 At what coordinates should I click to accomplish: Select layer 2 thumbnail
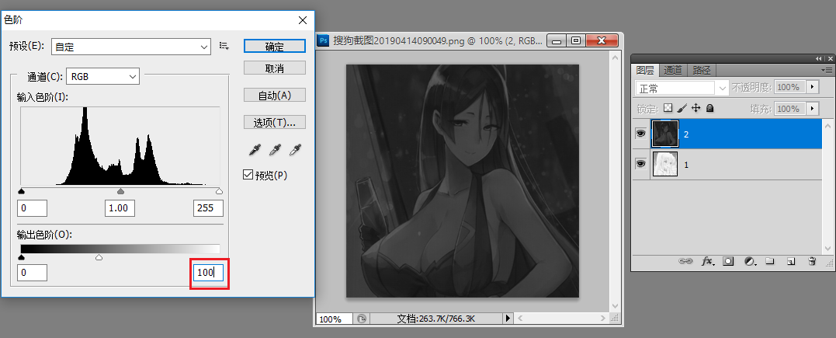point(665,134)
